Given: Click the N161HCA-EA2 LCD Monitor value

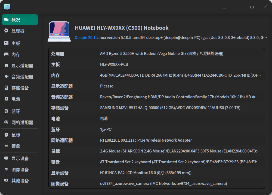Looking at the screenshot, I should coord(146,173).
